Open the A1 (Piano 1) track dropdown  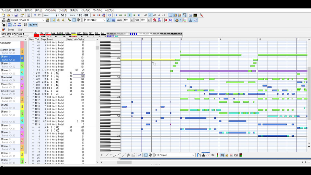click(43, 20)
